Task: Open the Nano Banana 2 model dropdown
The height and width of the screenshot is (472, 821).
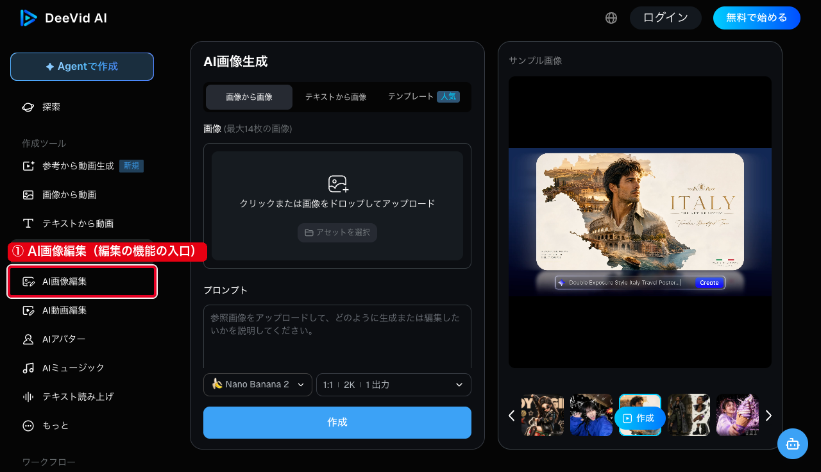Action: click(258, 385)
